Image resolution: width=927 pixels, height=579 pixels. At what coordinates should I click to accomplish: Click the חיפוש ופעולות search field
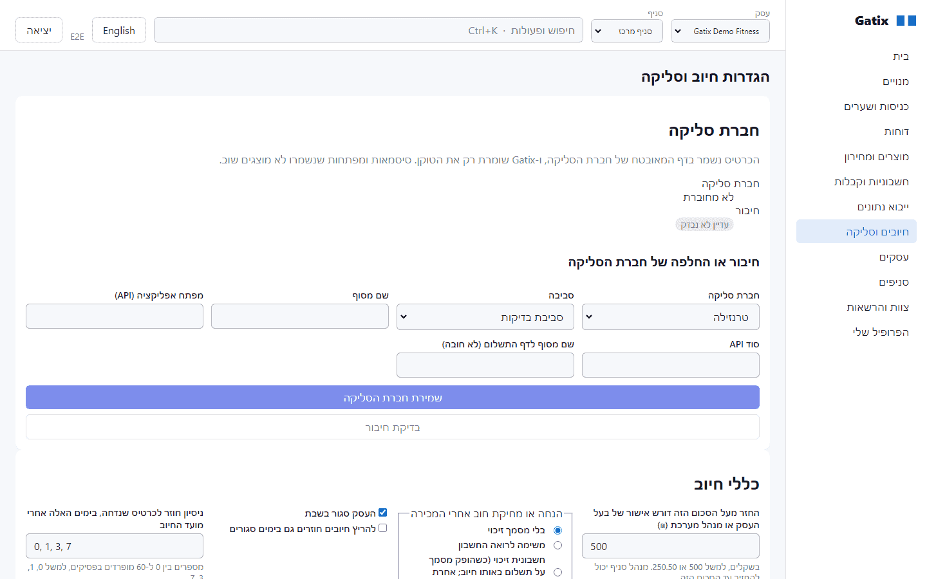tap(368, 30)
